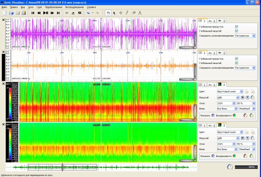Toggle green Воспроизвести indicator in lower spectrogram properties

(x=234, y=156)
